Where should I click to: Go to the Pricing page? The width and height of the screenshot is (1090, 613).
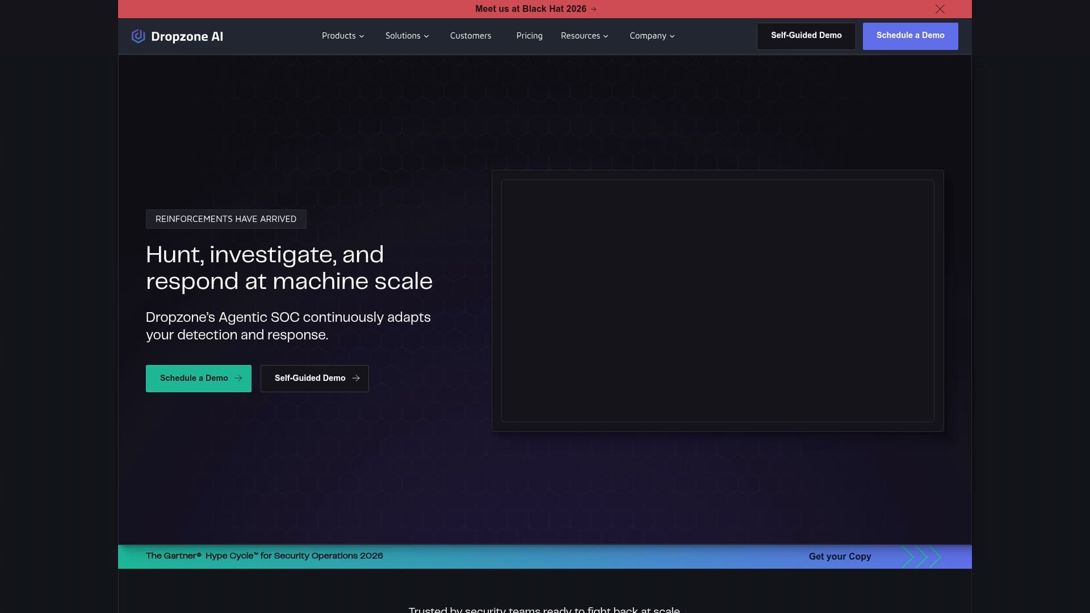click(529, 36)
